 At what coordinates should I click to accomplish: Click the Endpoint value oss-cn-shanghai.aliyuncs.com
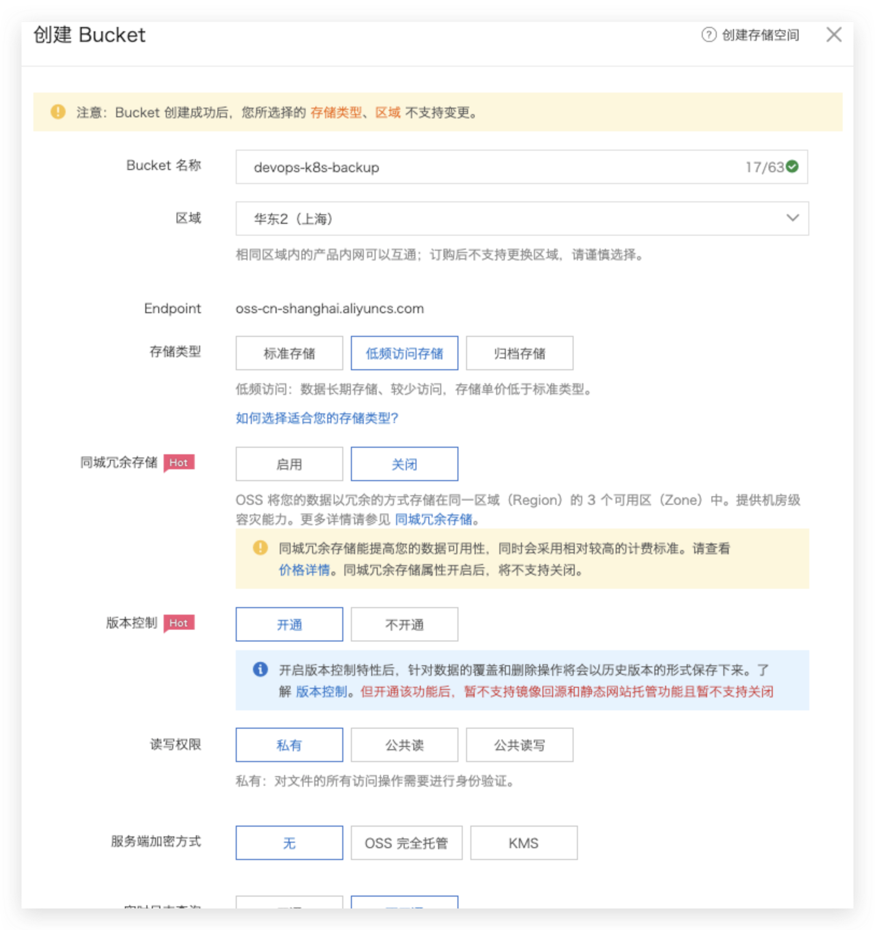pos(329,308)
